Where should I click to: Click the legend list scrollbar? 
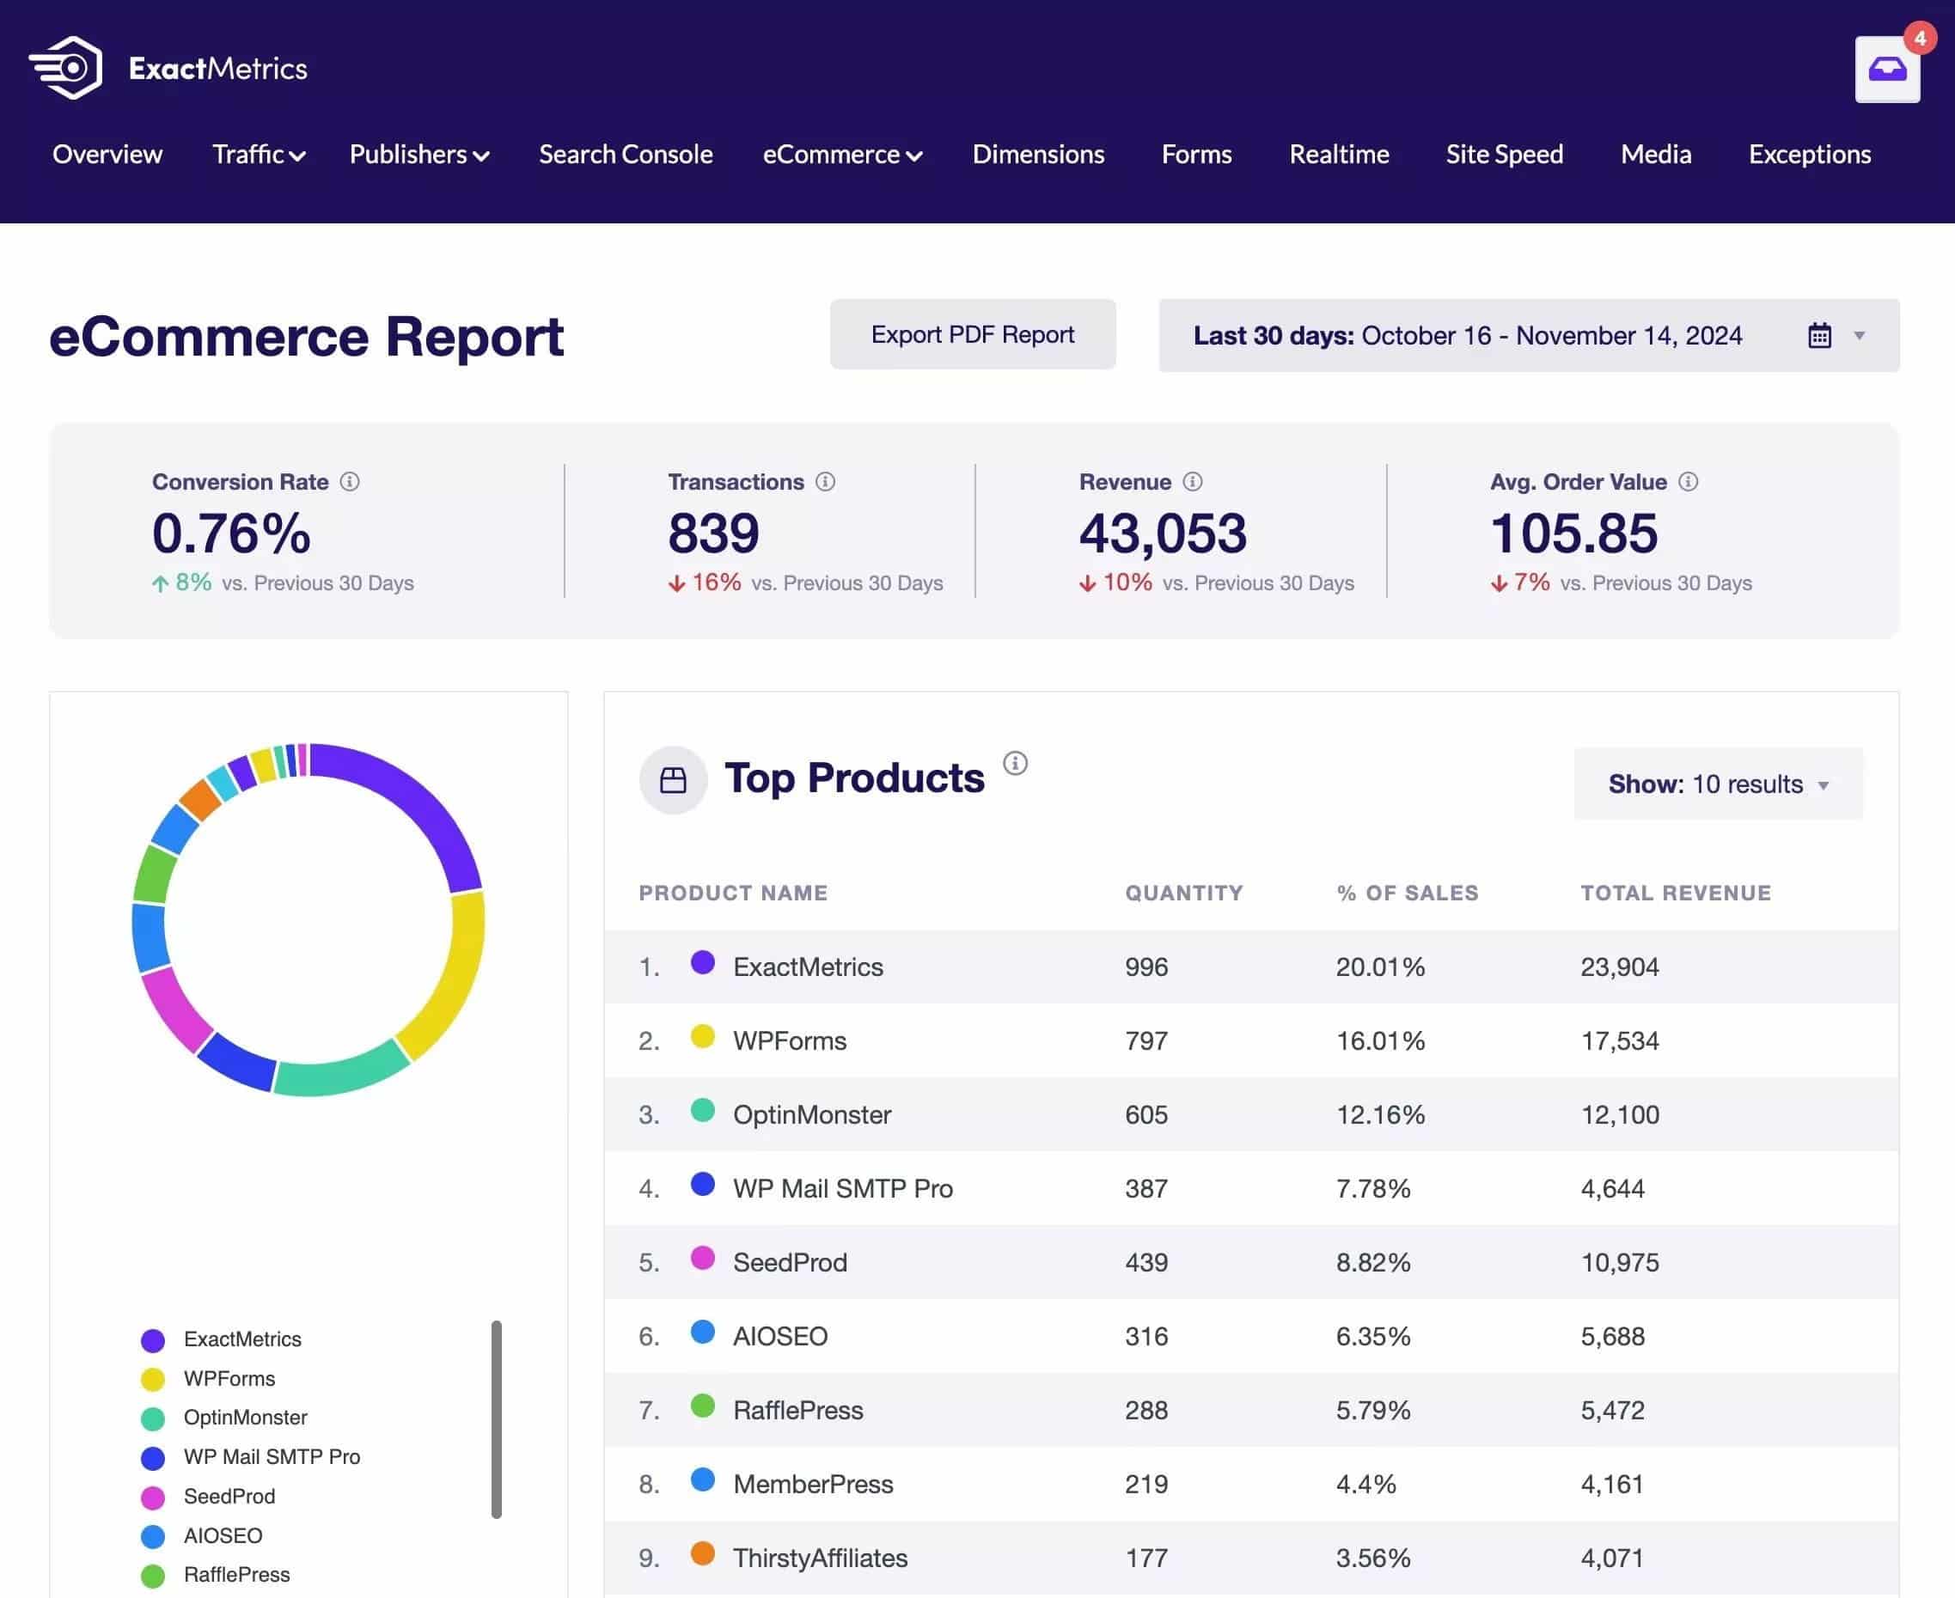click(497, 1419)
